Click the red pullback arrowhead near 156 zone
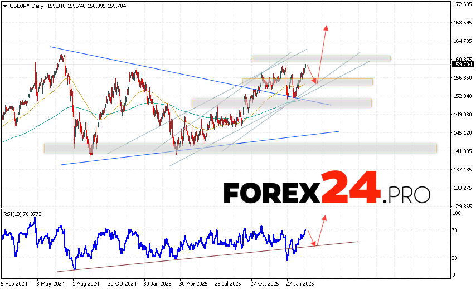Screen dimensions: 476x290 [x=314, y=81]
